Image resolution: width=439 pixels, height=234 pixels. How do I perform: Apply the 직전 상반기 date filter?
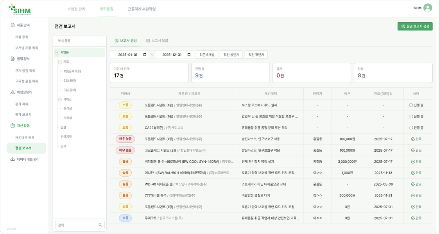click(231, 55)
